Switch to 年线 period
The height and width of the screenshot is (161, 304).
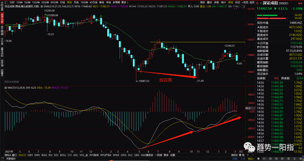tap(108, 2)
